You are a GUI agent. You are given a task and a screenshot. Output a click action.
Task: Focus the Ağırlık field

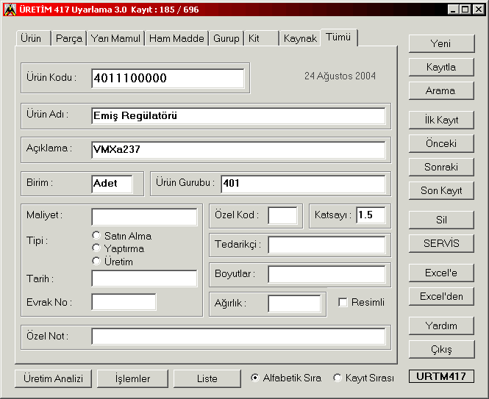[x=294, y=304]
